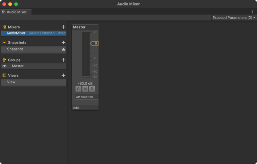The height and width of the screenshot is (164, 257).
Task: Select the View entry under Views
Action: pos(11,82)
